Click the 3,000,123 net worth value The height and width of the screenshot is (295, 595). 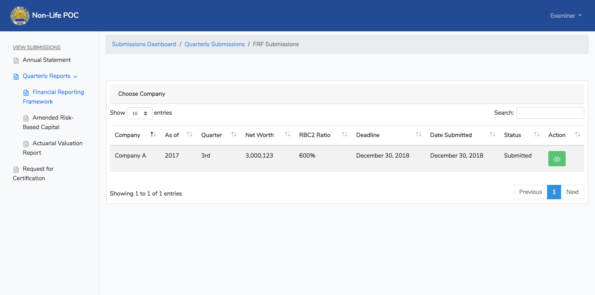[259, 156]
